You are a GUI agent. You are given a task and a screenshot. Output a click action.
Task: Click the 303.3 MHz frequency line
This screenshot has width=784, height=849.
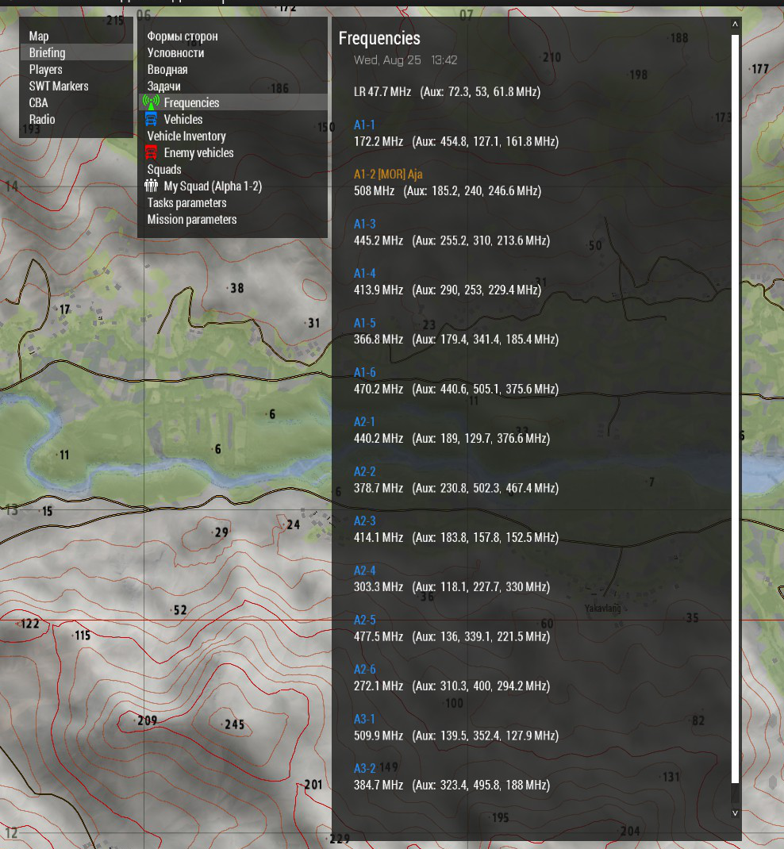pos(452,587)
